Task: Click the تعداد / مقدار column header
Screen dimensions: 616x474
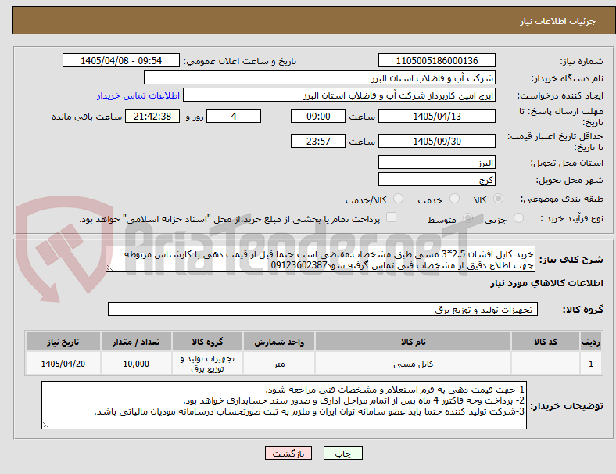Action: click(x=136, y=342)
